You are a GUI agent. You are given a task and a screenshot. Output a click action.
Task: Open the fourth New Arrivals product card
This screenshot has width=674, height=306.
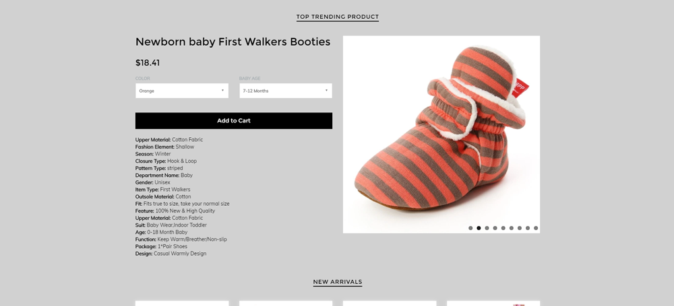coord(493,303)
